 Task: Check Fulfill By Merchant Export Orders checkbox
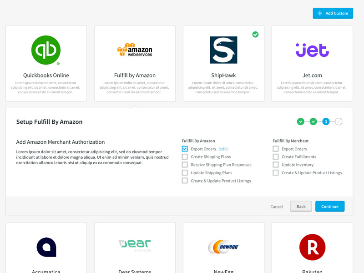click(276, 149)
